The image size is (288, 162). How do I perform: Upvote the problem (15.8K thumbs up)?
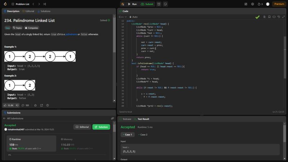click(9, 105)
